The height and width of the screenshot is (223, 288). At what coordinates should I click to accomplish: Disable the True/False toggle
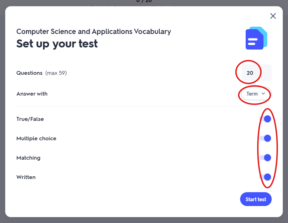pyautogui.click(x=265, y=119)
